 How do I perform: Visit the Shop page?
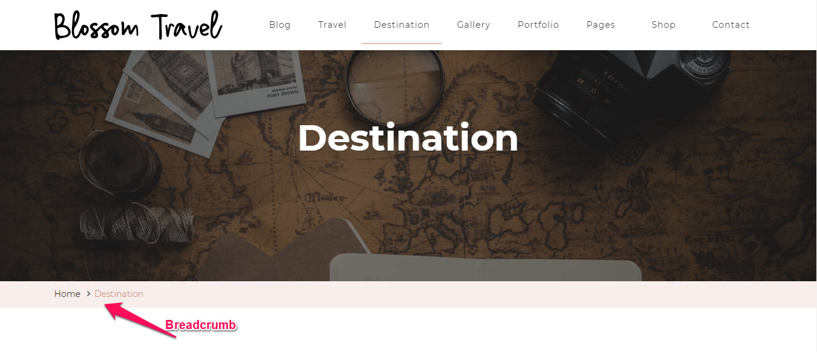pyautogui.click(x=663, y=25)
